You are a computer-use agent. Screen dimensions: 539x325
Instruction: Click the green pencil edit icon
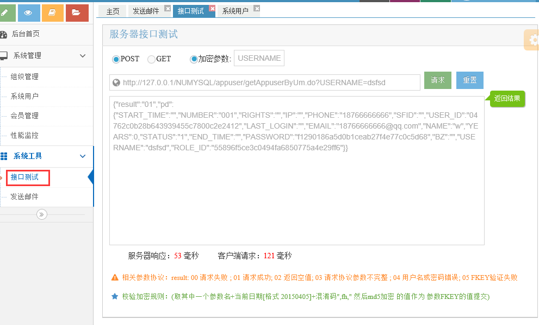(7, 13)
